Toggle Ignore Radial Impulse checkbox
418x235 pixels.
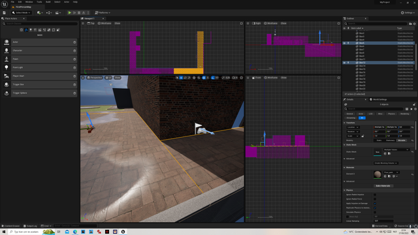[375, 195]
